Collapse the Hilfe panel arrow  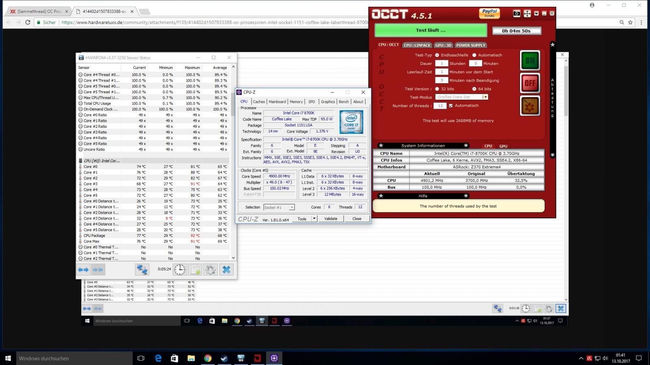click(x=466, y=196)
